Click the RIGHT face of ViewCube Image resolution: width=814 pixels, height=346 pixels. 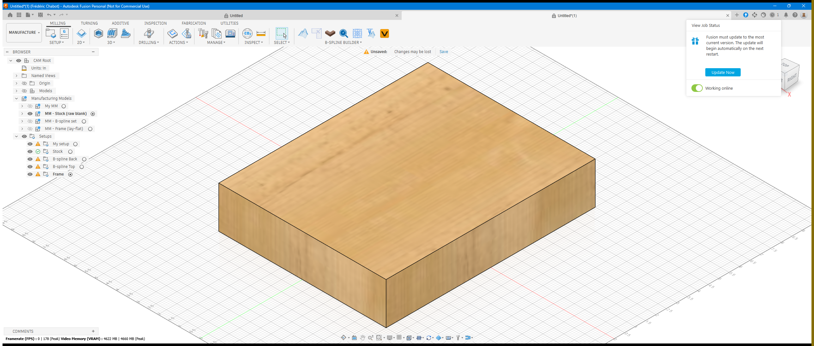point(792,77)
